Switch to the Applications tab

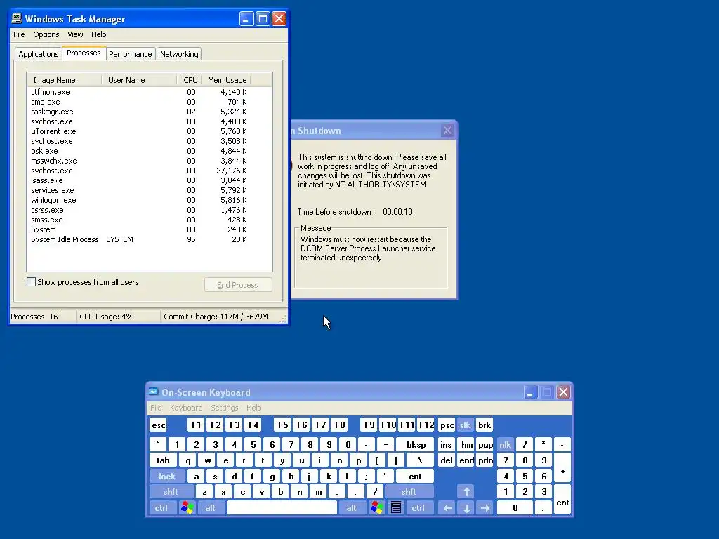tap(39, 53)
